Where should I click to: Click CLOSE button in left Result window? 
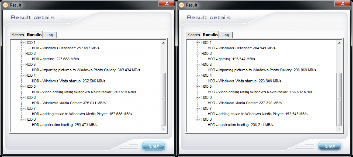click(154, 147)
